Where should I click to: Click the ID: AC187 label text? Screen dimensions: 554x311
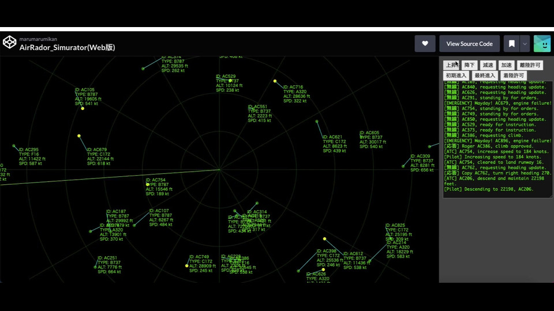(116, 211)
